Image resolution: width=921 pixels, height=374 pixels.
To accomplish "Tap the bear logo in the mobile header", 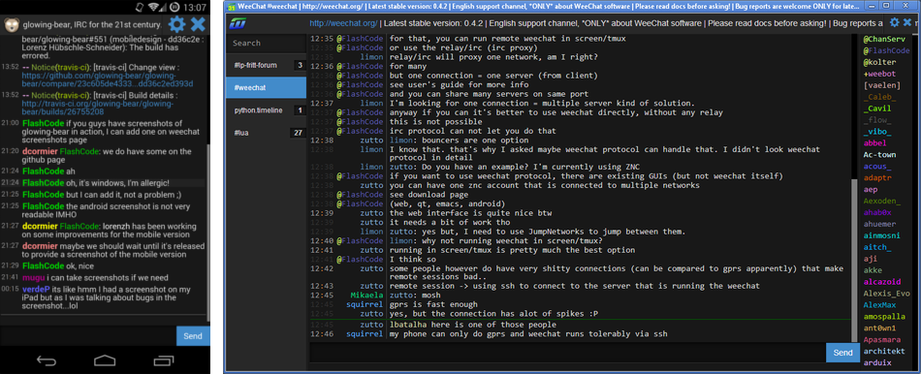I will pyautogui.click(x=11, y=24).
